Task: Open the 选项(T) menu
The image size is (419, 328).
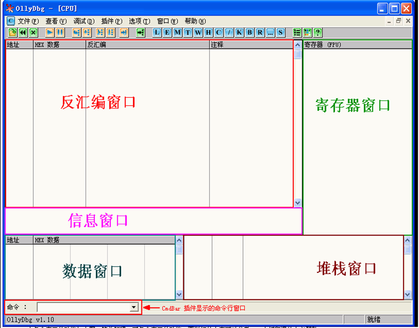Action: (x=140, y=21)
